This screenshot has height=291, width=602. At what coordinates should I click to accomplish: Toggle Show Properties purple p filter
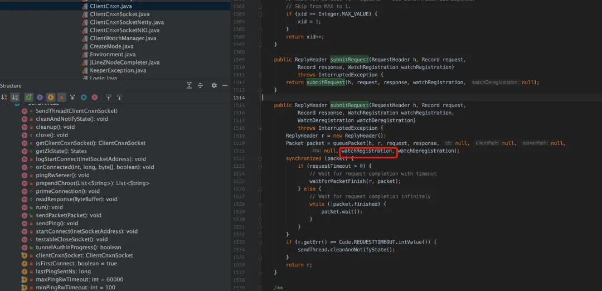click(x=40, y=97)
